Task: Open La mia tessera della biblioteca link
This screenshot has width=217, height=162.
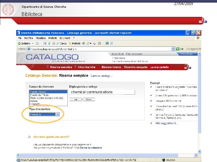Action: point(130,61)
